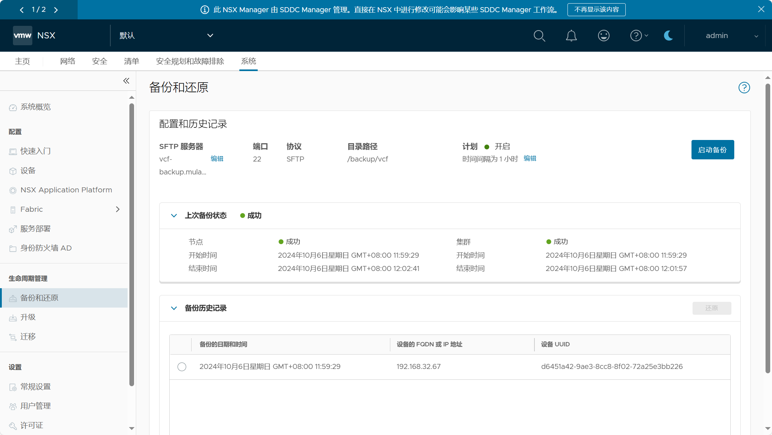This screenshot has width=772, height=435.
Task: Click the 设备 cube icon
Action: [13, 171]
